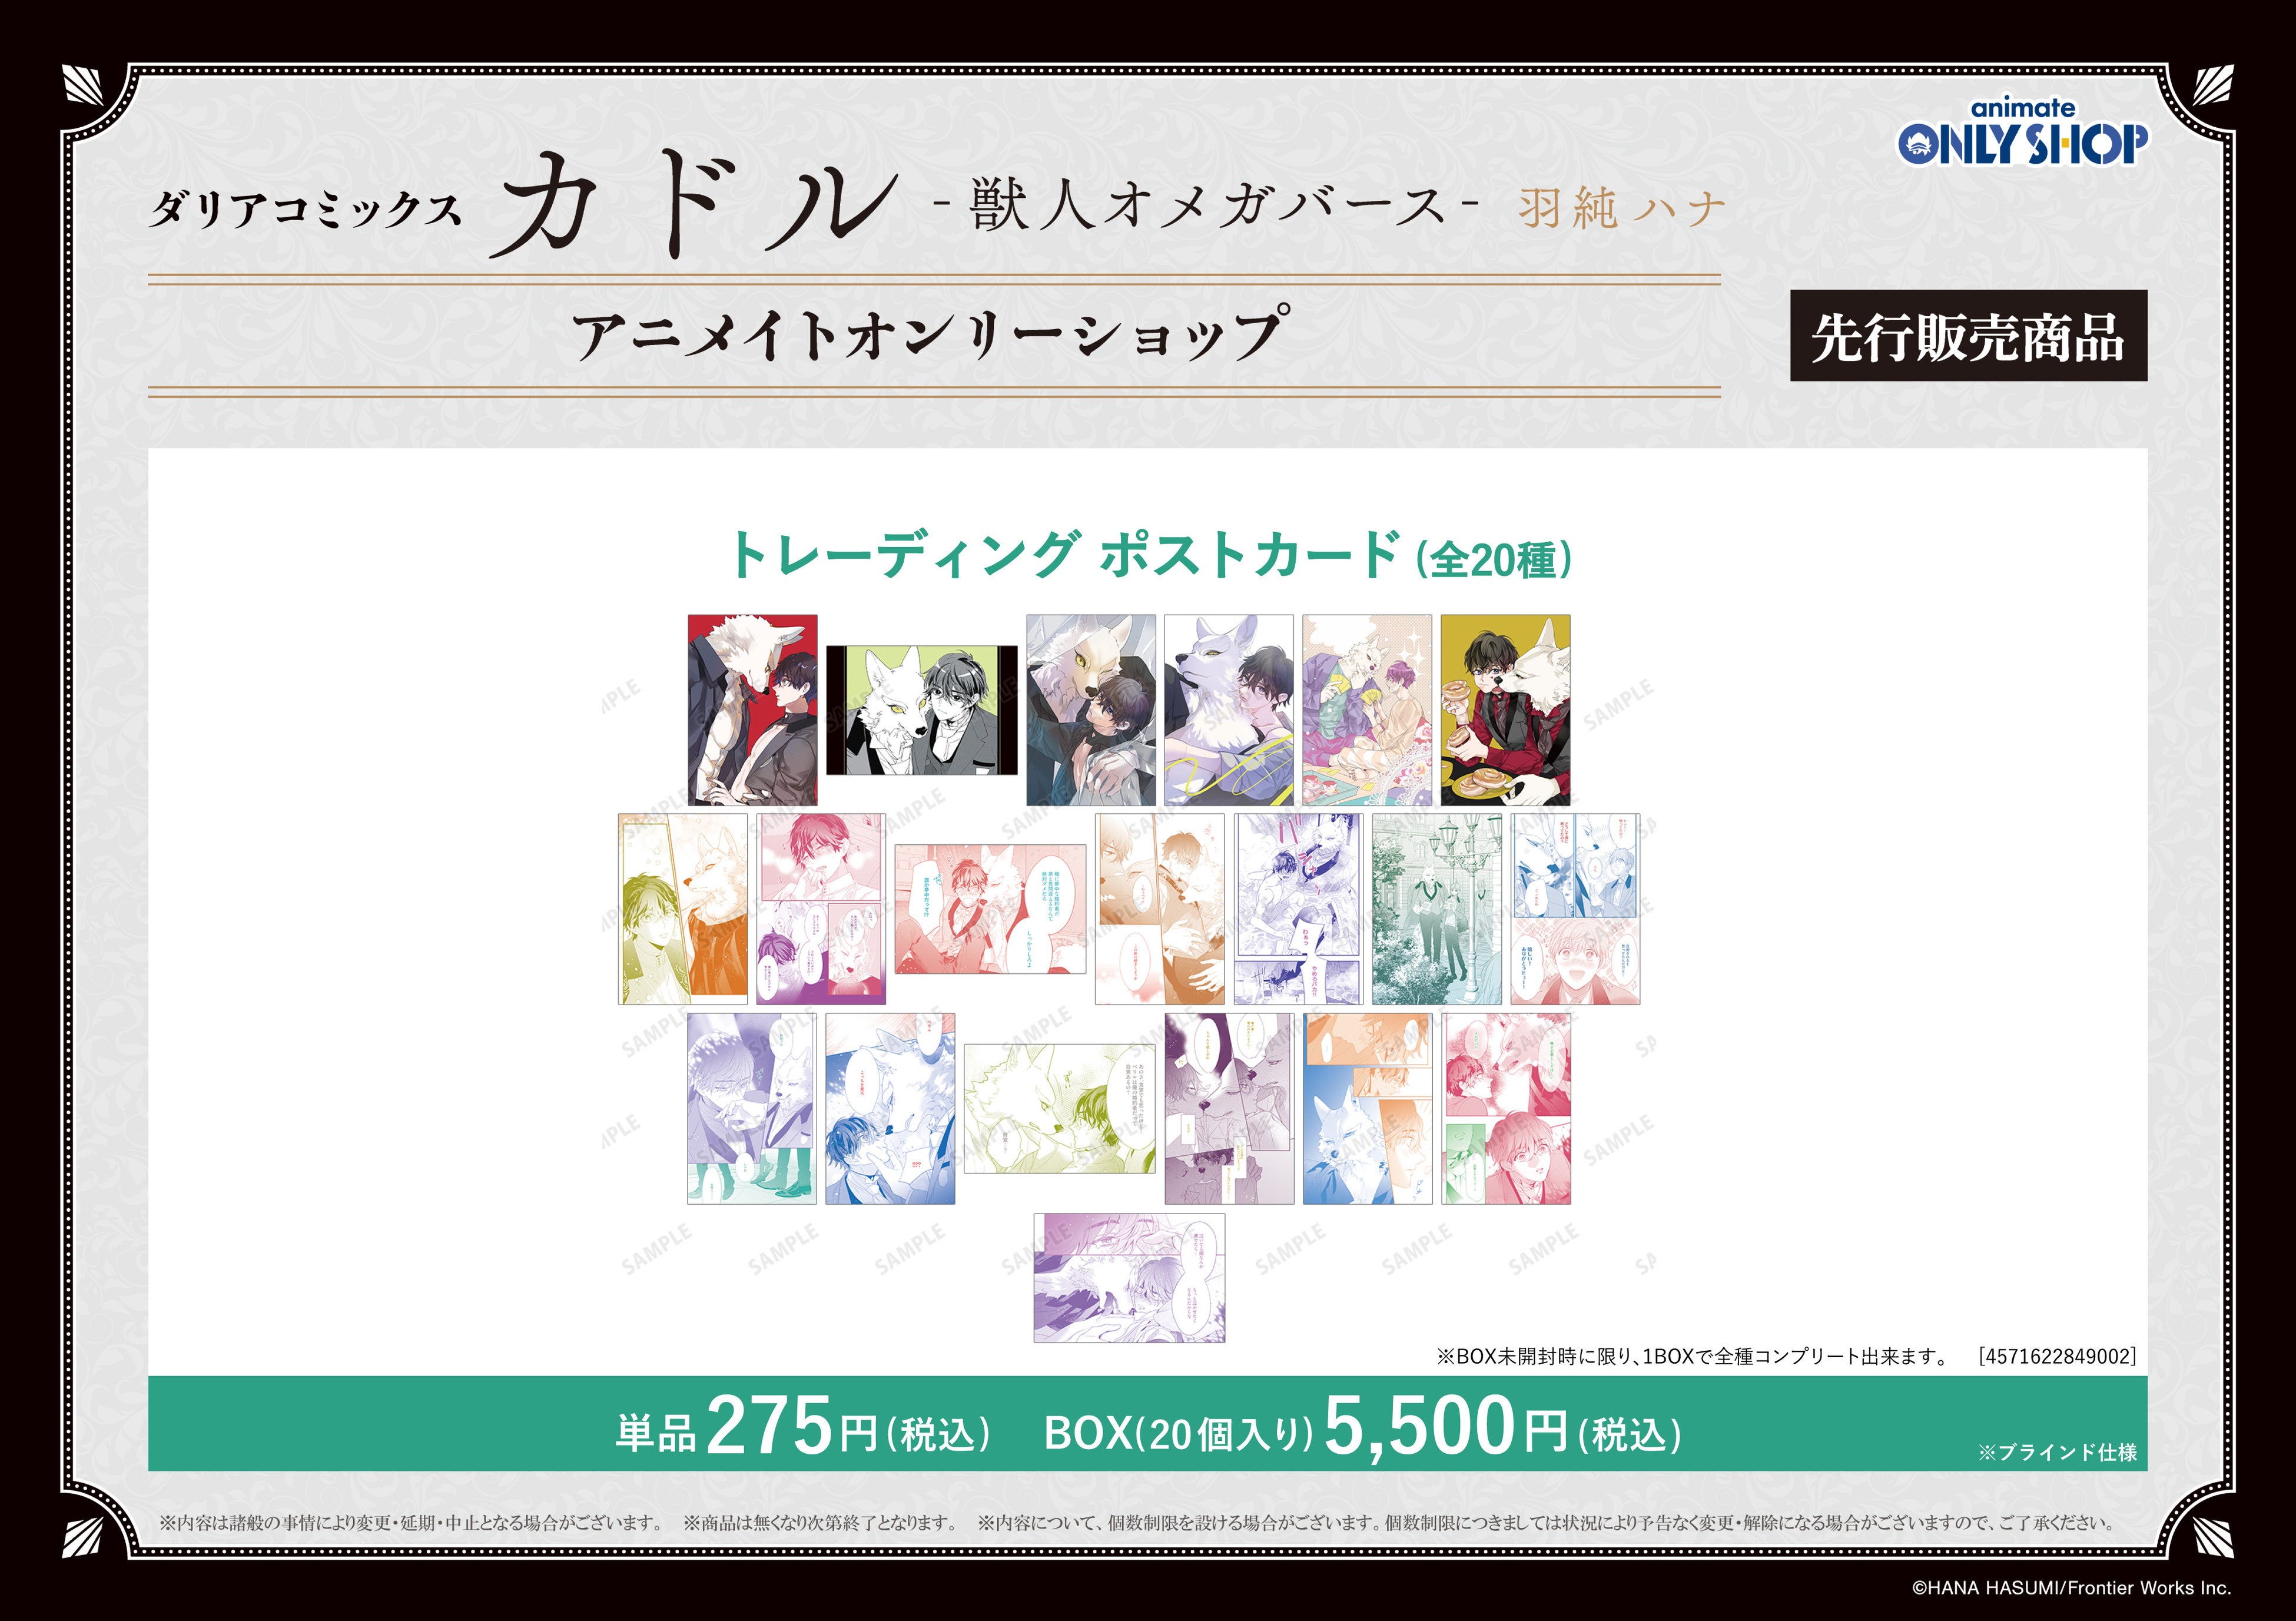Screen dimensions: 2296x1621
Task: Select the yellow background donut postcard
Action: (1505, 710)
